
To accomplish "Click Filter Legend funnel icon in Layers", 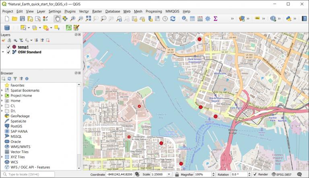I will click(x=21, y=40).
